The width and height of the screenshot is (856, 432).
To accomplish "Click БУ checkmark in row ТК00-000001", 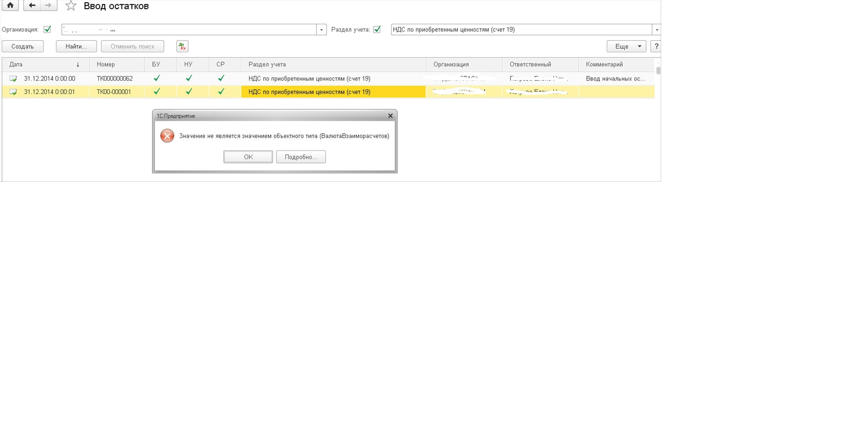I will pyautogui.click(x=157, y=92).
